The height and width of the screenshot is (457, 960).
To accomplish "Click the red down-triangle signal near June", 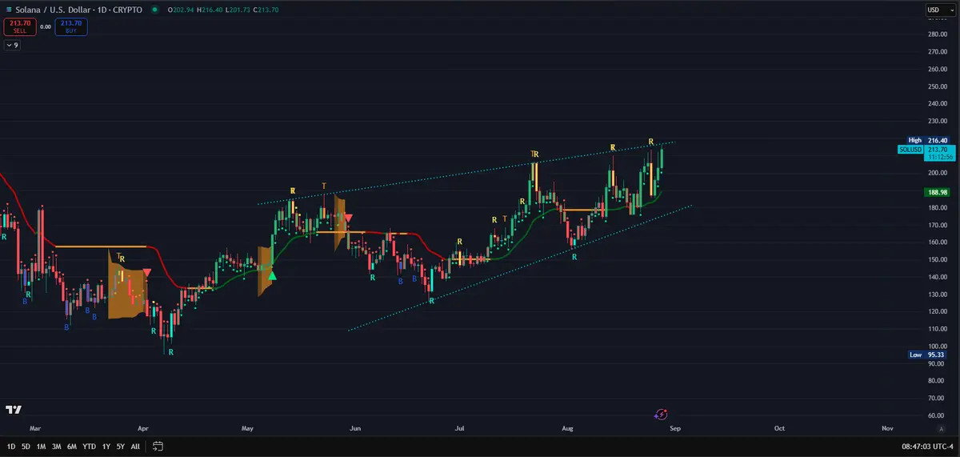I will [x=348, y=218].
